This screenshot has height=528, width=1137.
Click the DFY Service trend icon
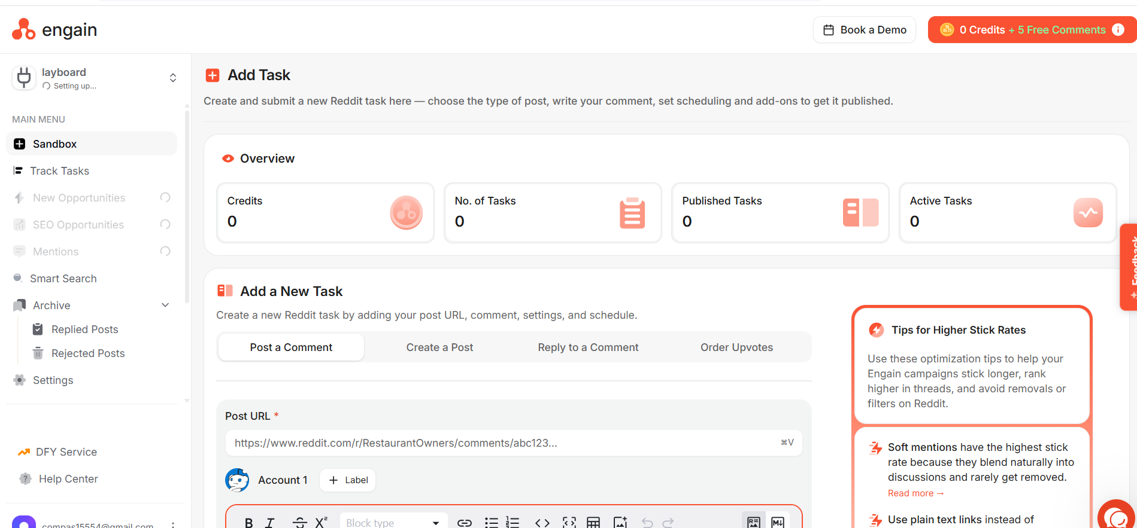24,452
